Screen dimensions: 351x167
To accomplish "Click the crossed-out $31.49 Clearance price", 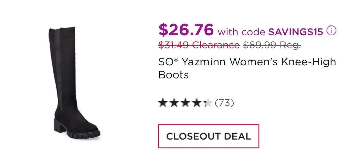I will (x=199, y=45).
